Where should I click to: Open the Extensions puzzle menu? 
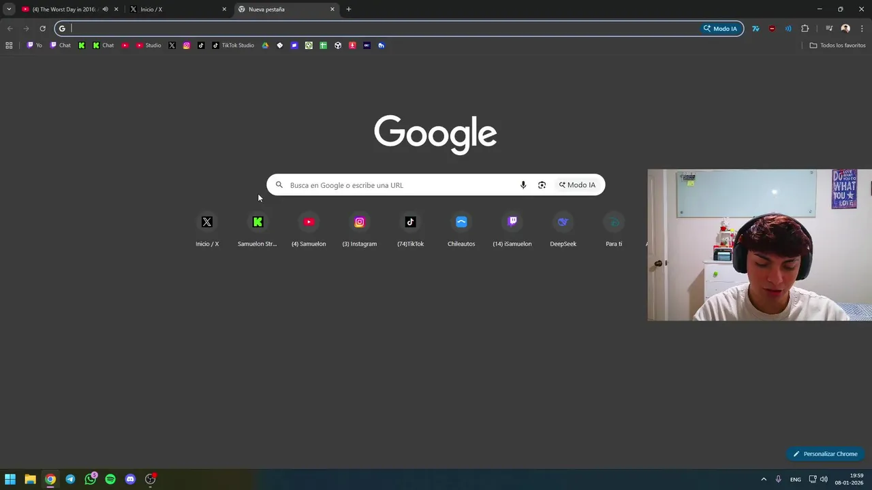[805, 29]
